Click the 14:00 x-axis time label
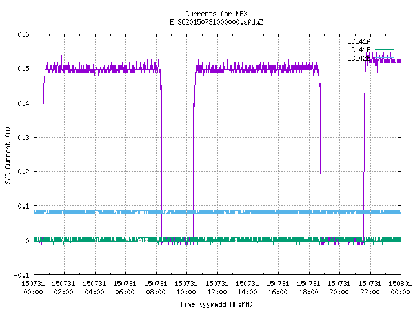Screen dimensions: 413x310 click(247, 292)
